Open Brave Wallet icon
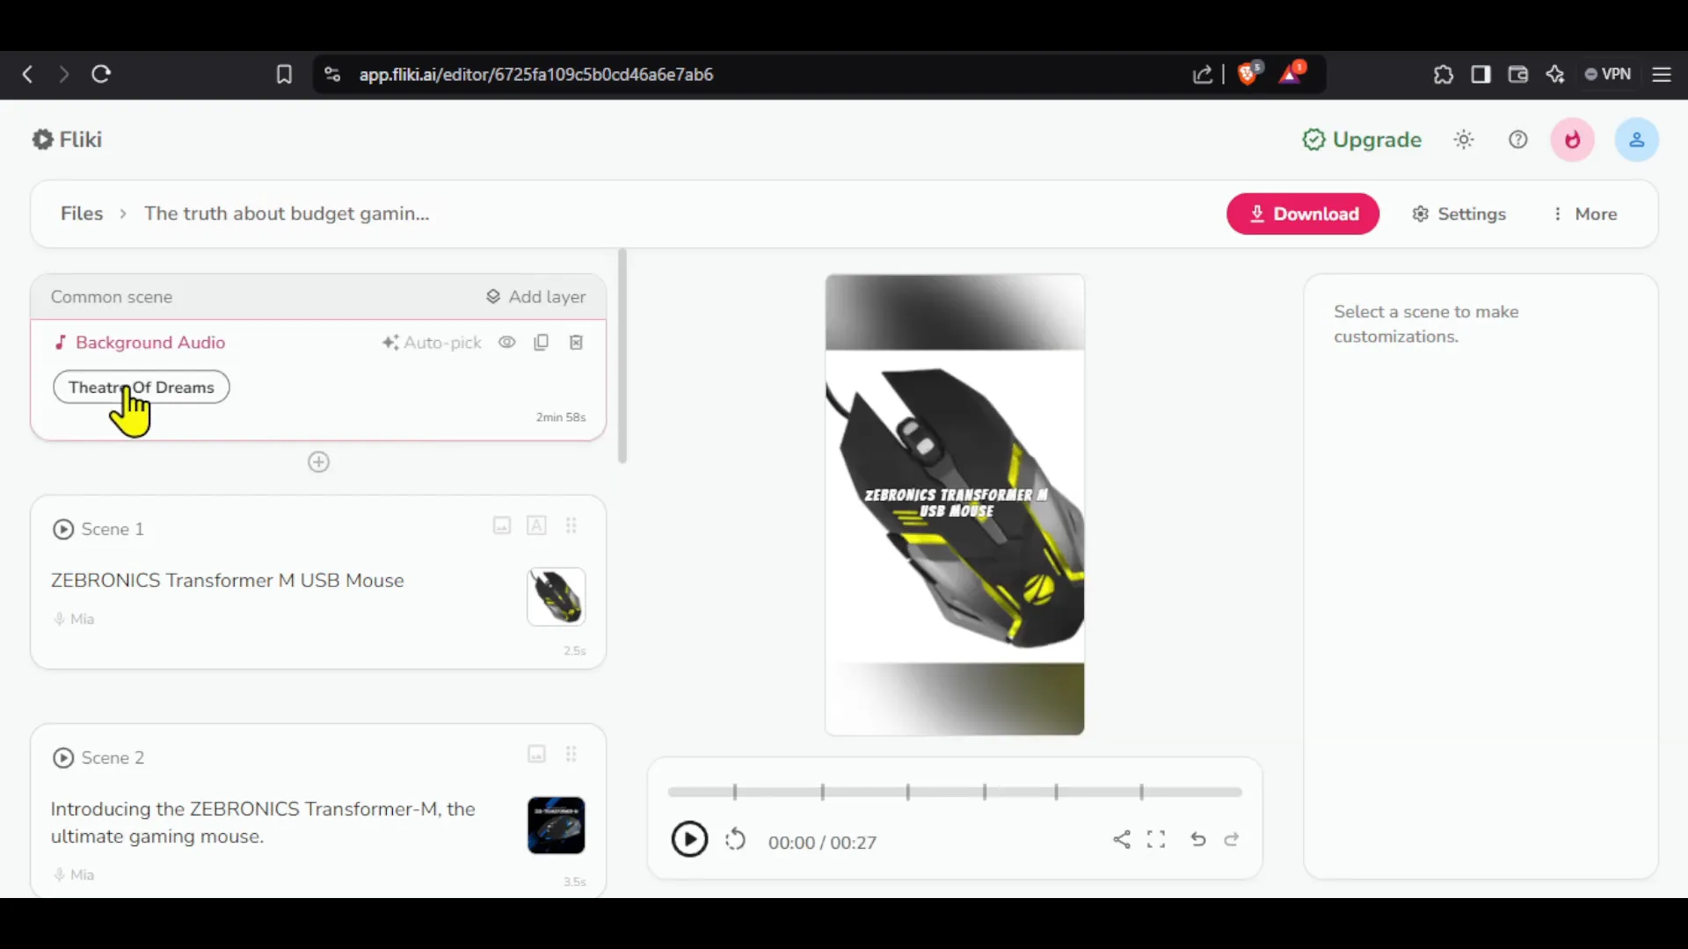 [1518, 75]
